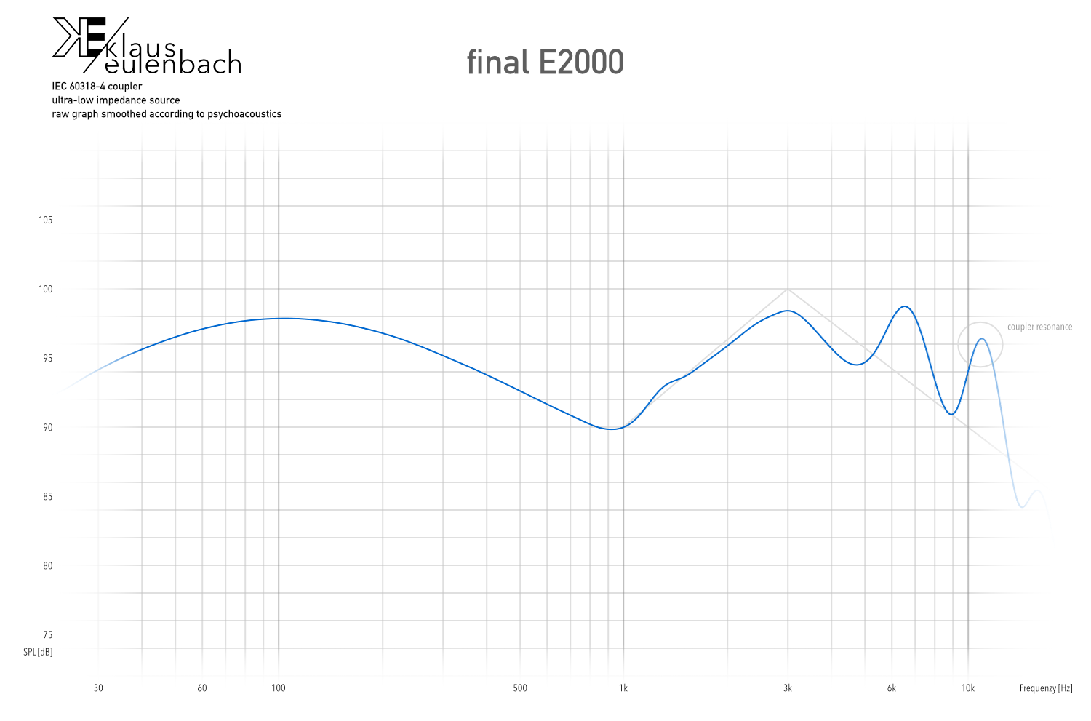Click the 500 Hz frequency axis label
This screenshot has height=721, width=1091.
[520, 688]
